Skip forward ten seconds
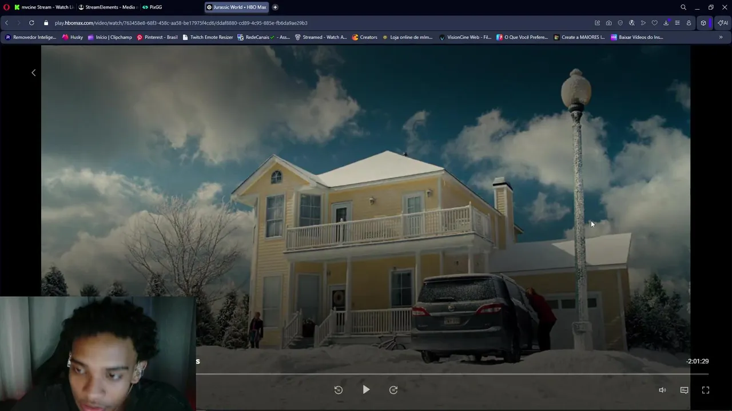 click(393, 390)
